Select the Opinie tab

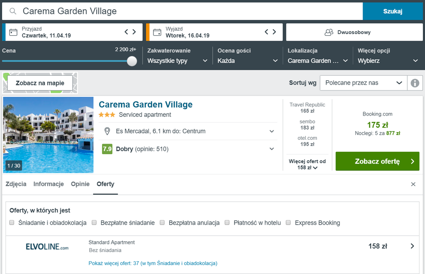[x=80, y=184]
